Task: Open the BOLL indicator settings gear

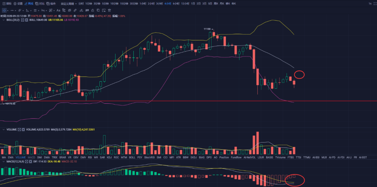Action: tap(23, 20)
